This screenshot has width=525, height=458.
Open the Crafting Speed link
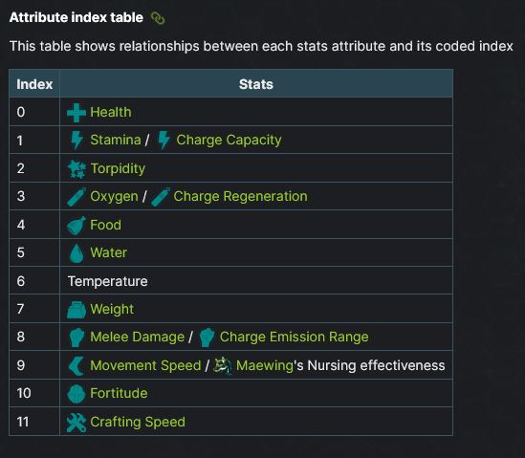click(138, 423)
